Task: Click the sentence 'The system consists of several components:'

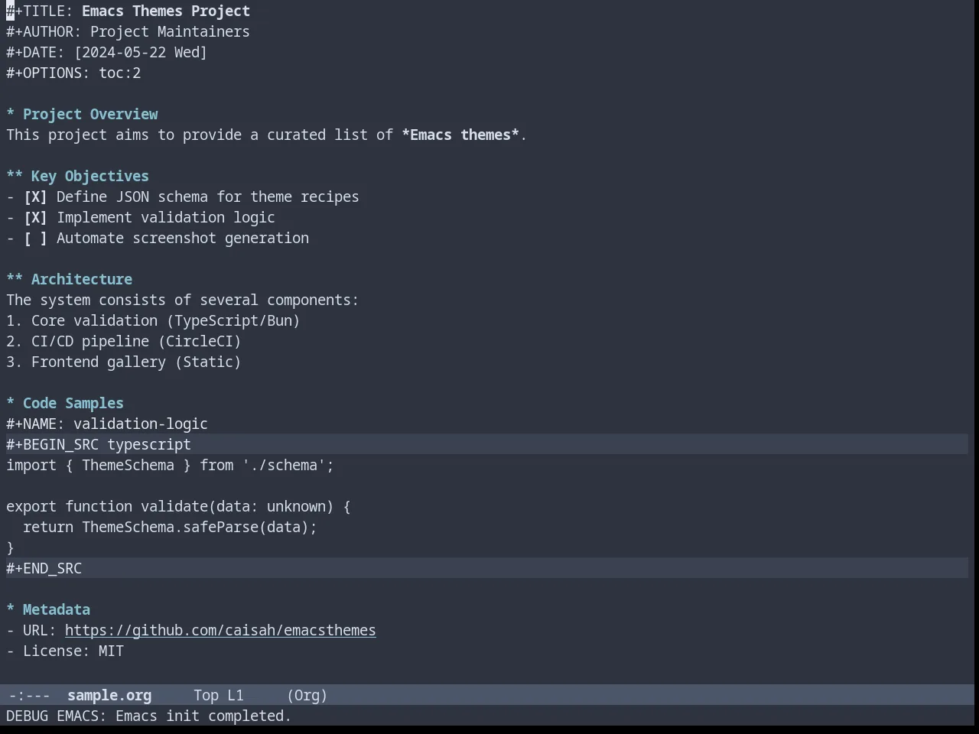Action: [x=182, y=300]
